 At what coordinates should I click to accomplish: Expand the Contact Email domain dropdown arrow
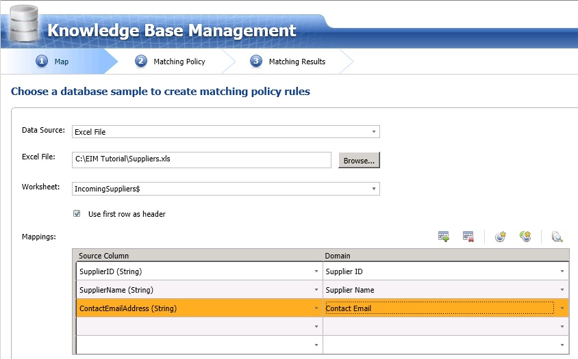[562, 308]
